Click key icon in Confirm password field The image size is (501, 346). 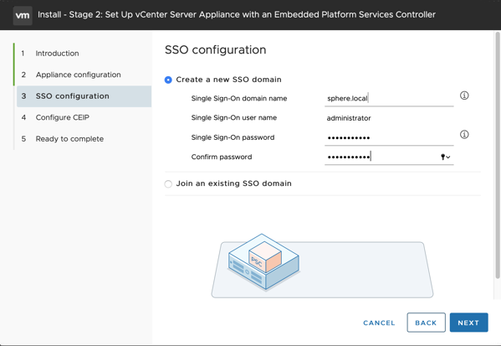point(442,157)
